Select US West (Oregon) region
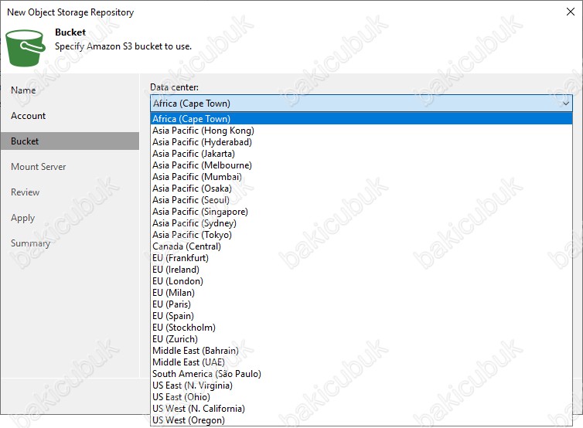The image size is (583, 428). tap(361, 420)
